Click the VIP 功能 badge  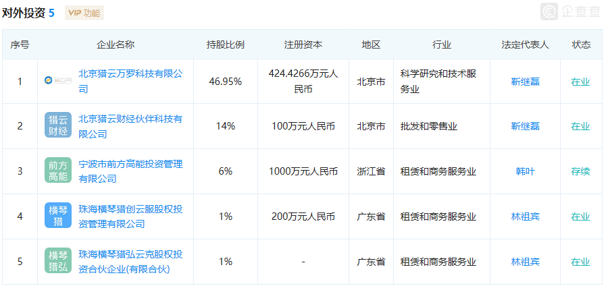(84, 13)
